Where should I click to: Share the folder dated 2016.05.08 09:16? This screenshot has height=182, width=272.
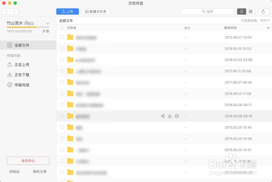[x=163, y=116]
